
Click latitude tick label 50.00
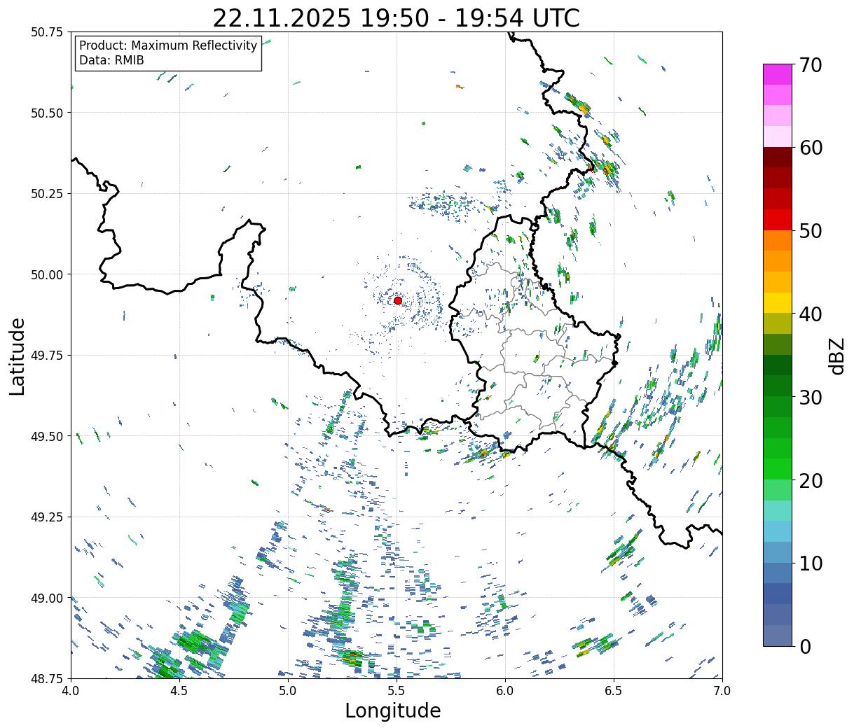tap(47, 274)
